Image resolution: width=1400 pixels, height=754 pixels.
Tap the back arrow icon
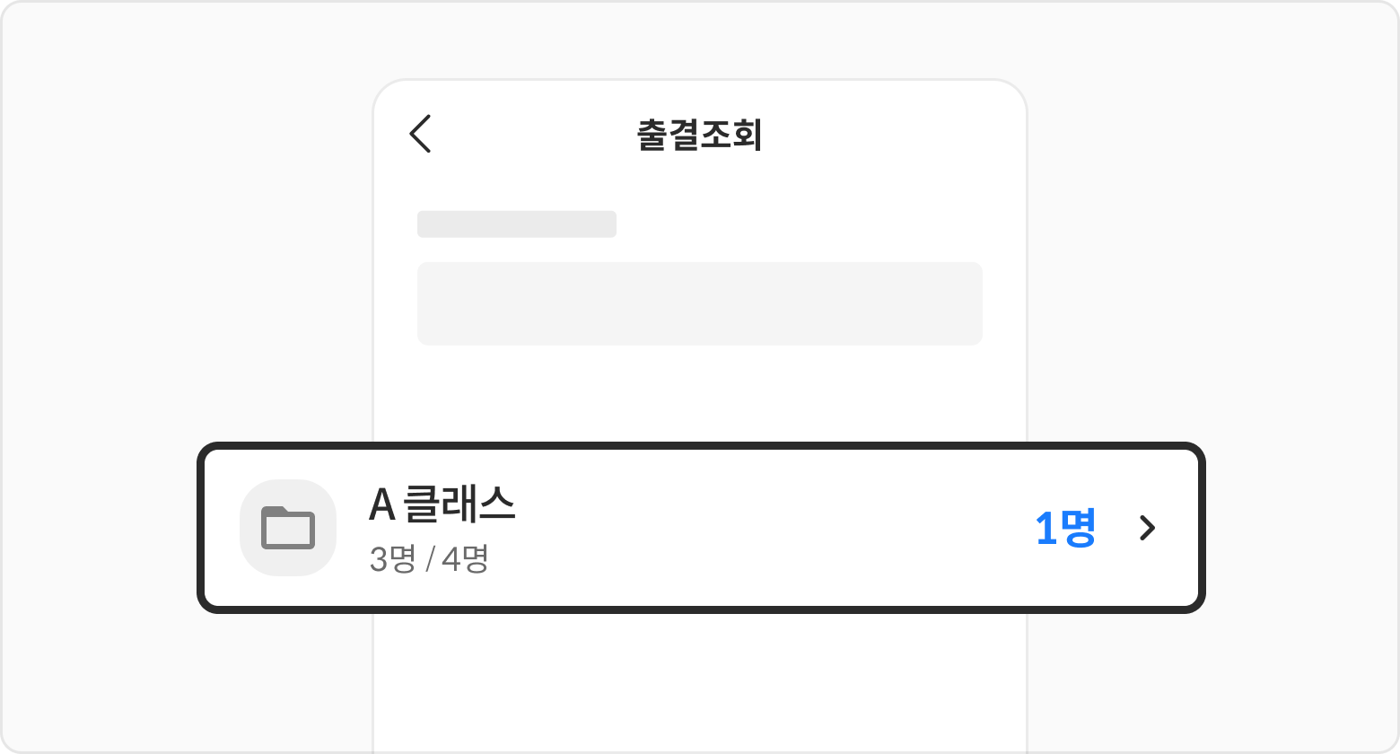tap(421, 135)
